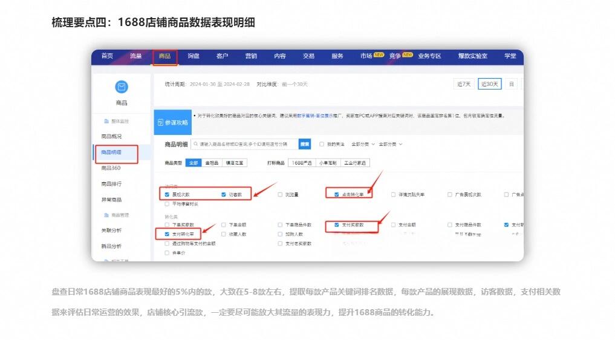Image resolution: width=615 pixels, height=340 pixels.
Task: Click the NEW badge next to 市场
Action: click(x=379, y=54)
